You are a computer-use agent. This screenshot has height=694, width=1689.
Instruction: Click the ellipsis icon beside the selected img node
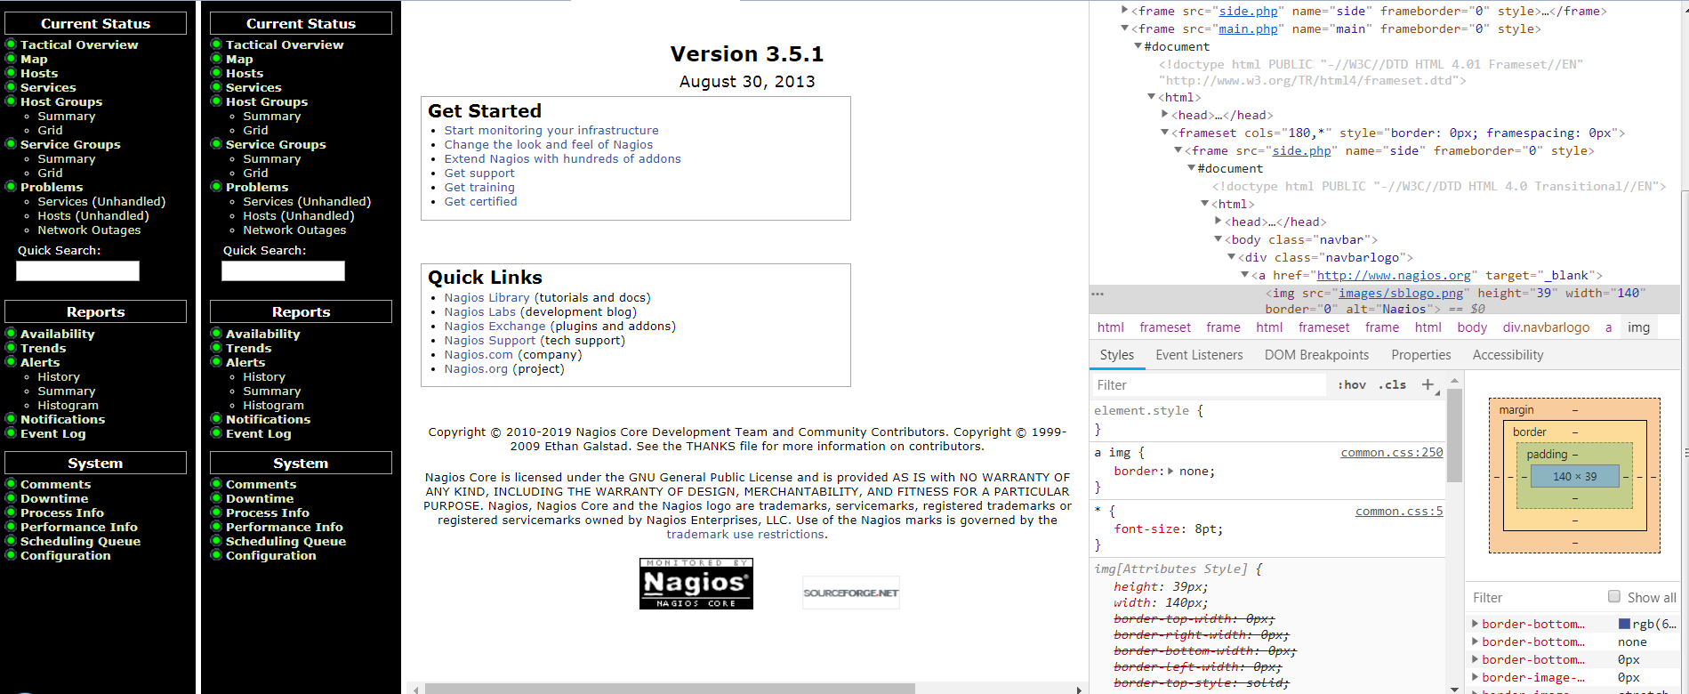point(1098,294)
